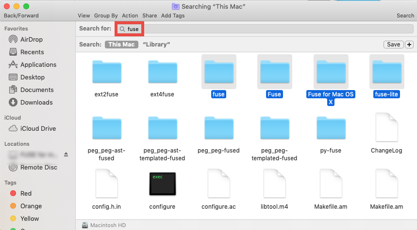Switch search scope to "Library"

click(156, 44)
